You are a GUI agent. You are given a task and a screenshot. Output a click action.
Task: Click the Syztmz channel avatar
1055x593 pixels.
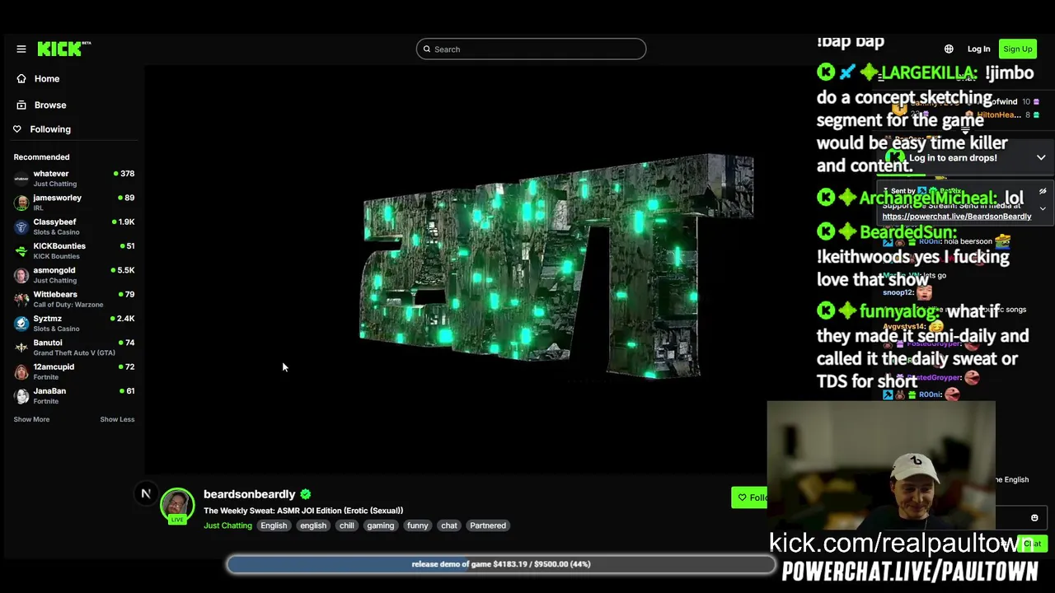pos(21,324)
